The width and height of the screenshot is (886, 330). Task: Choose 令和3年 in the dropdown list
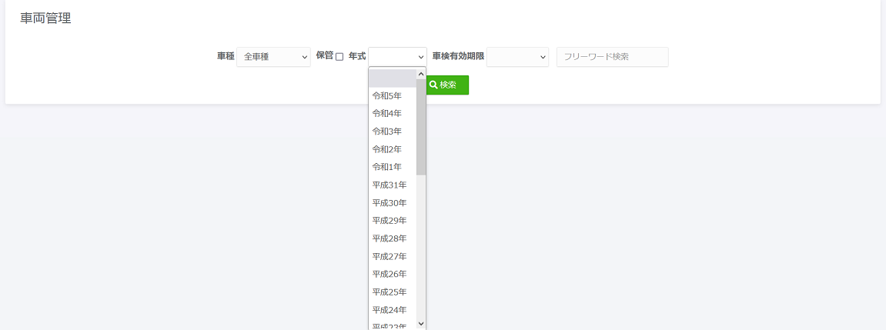387,132
